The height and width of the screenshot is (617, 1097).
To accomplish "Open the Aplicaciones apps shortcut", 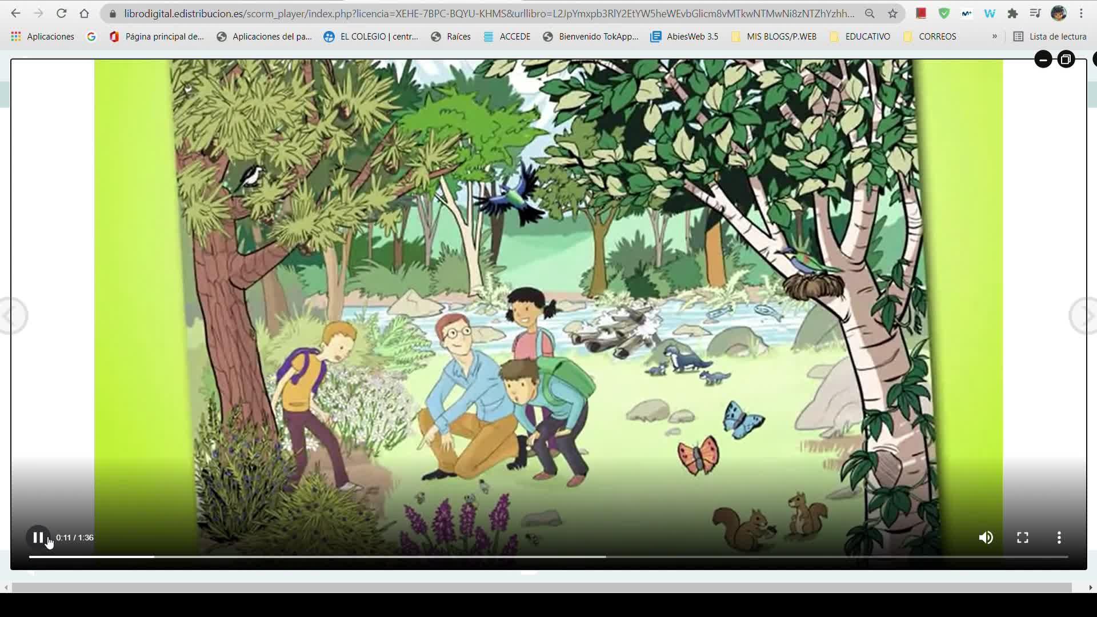I will pyautogui.click(x=42, y=37).
